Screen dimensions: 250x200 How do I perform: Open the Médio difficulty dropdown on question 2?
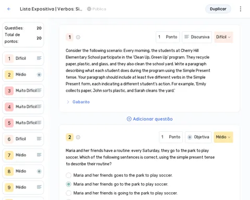pyautogui.click(x=223, y=137)
